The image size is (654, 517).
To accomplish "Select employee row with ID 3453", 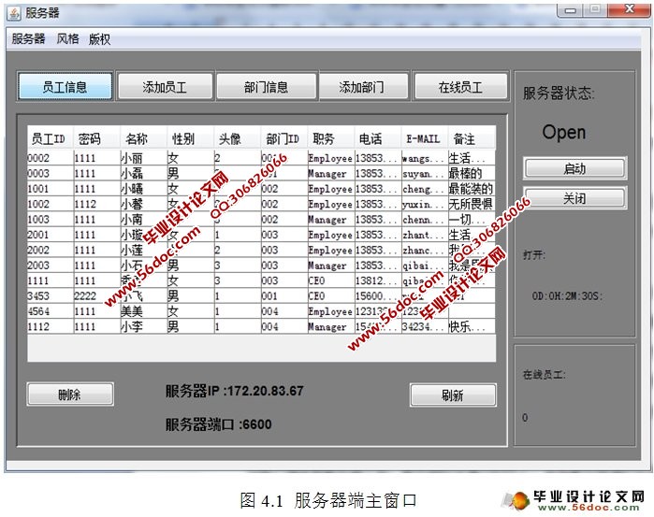I will [262, 296].
